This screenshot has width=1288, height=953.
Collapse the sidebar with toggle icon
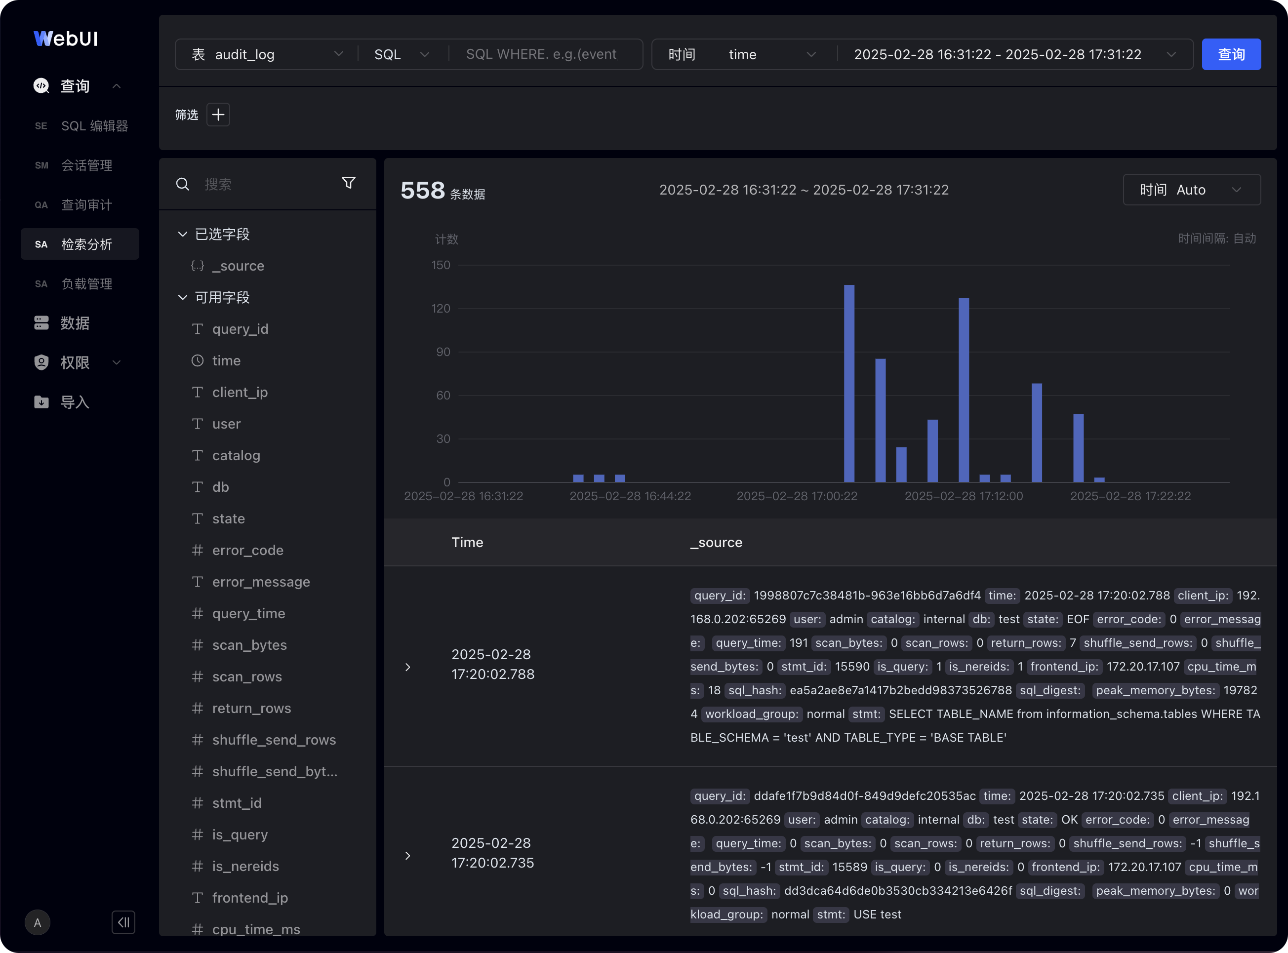(x=123, y=922)
